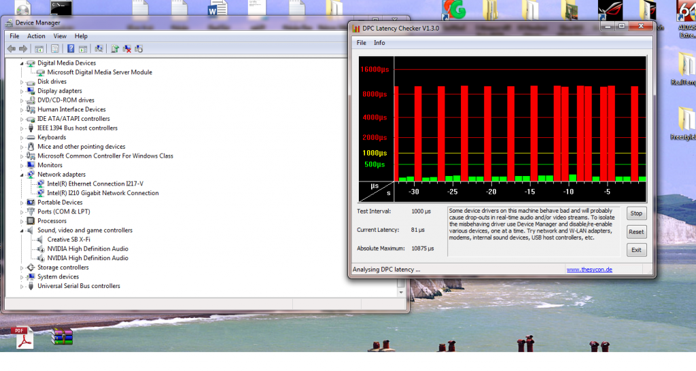This screenshot has width=696, height=371.
Task: Click the Show/Hide Action Pane toolbar icon
Action: [x=82, y=49]
